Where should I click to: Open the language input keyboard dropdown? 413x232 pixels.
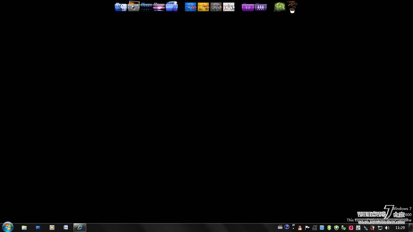280,227
